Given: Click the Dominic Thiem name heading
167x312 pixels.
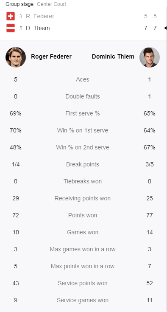Looking at the screenshot, I should [113, 56].
